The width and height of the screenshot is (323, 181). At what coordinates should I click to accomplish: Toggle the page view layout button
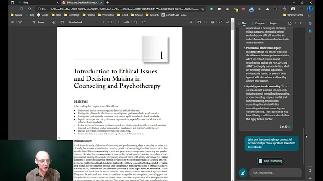(62, 22)
